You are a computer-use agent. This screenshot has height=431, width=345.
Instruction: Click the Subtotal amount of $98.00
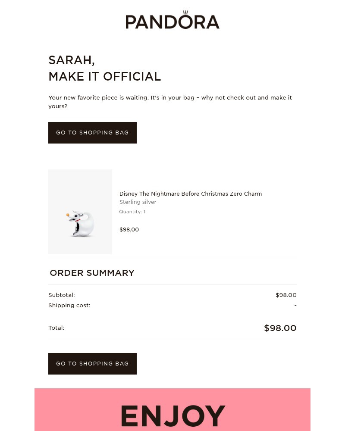pos(286,295)
